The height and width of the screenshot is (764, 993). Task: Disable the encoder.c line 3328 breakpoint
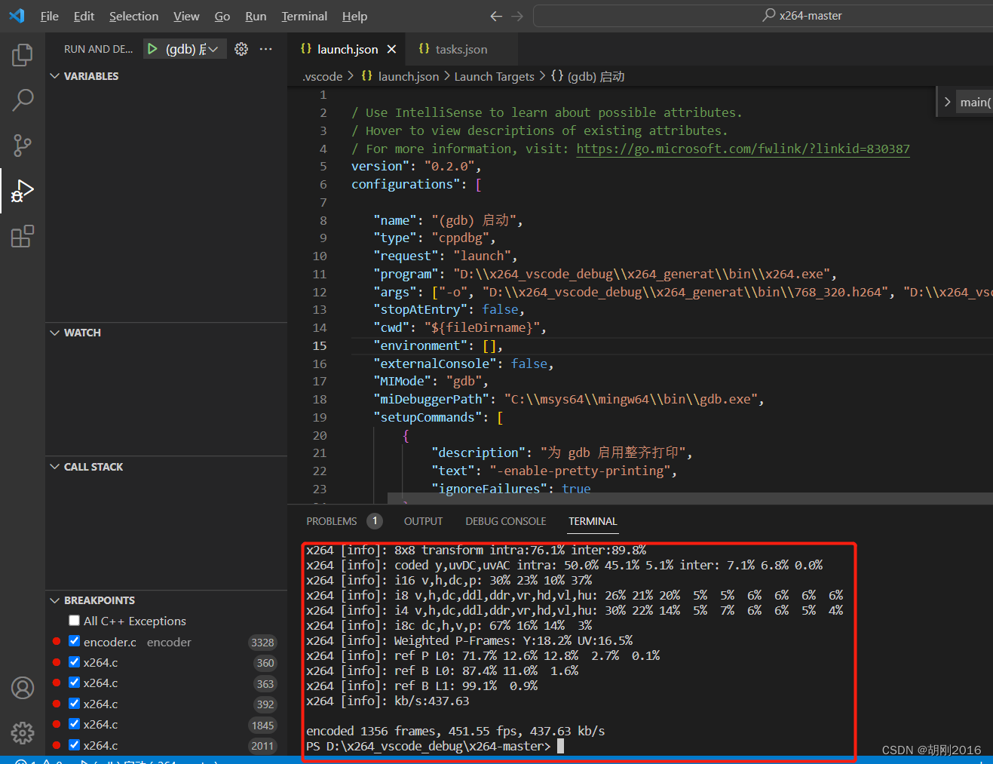(x=74, y=642)
